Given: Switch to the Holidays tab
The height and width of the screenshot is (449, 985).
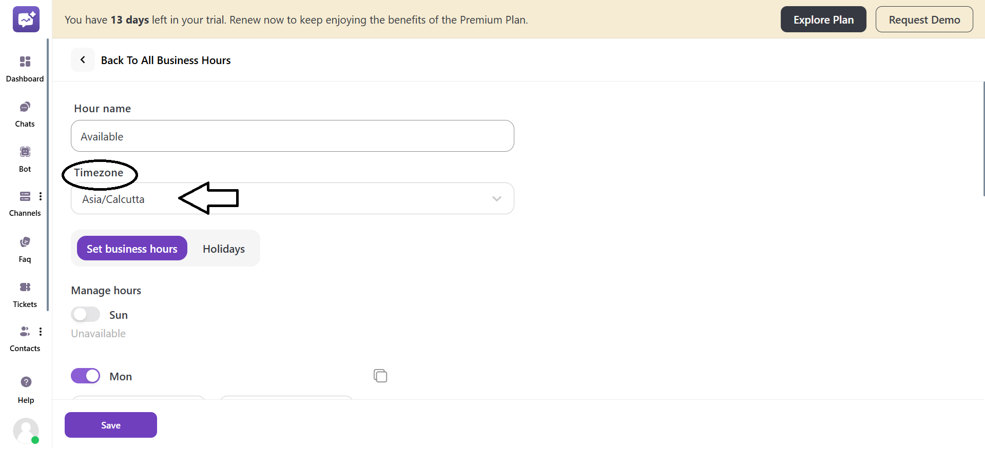Looking at the screenshot, I should tap(224, 249).
